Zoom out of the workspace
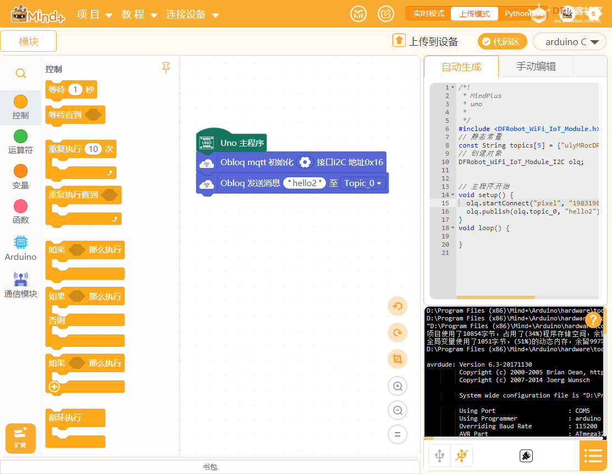612x474 pixels. click(397, 410)
